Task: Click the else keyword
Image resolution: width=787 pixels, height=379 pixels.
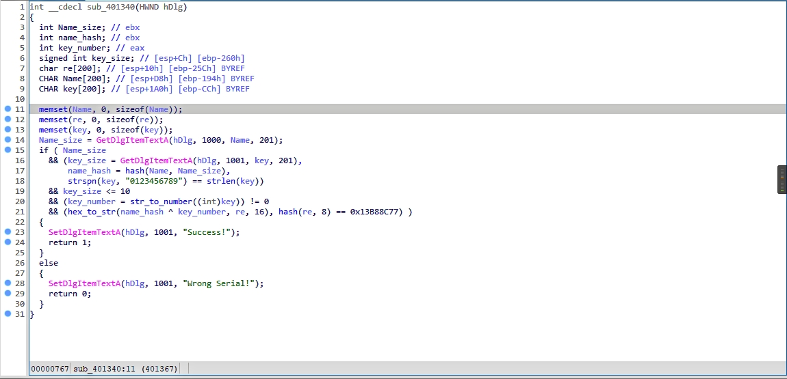Action: 48,263
